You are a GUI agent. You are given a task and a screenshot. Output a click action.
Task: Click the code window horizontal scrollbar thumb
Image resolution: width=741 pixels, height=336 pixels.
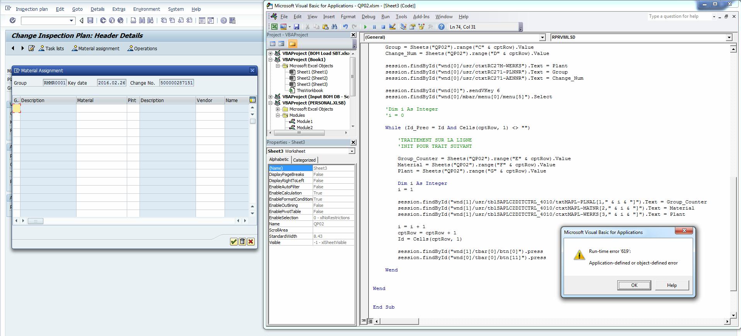399,321
